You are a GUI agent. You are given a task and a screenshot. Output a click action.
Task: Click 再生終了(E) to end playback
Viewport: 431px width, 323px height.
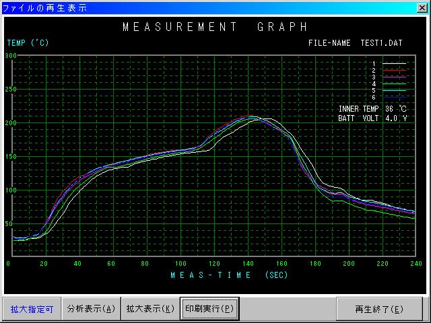379,309
